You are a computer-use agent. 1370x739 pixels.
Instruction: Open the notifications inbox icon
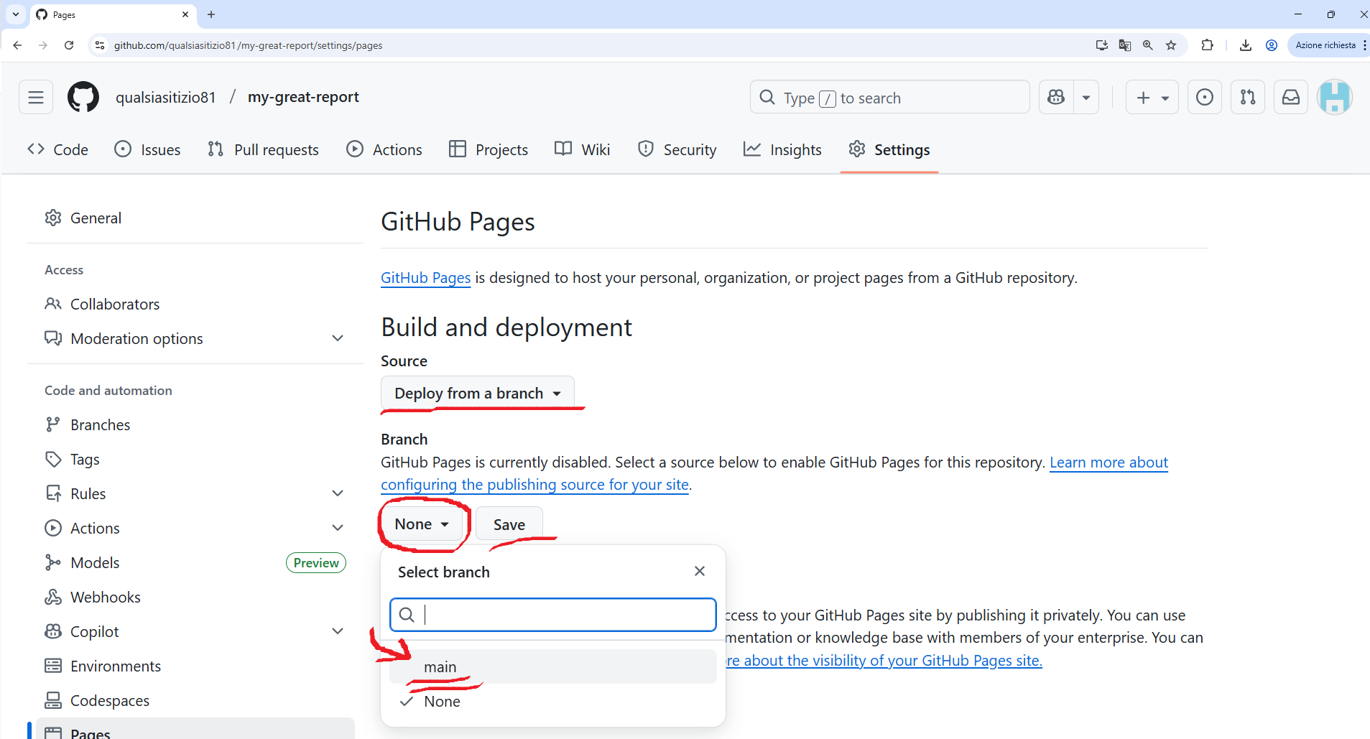(x=1291, y=97)
